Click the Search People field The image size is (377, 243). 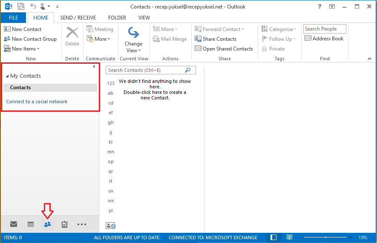coord(325,29)
